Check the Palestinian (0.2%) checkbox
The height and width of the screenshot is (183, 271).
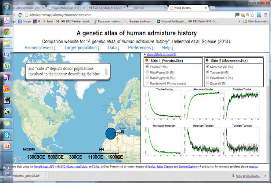click(207, 77)
